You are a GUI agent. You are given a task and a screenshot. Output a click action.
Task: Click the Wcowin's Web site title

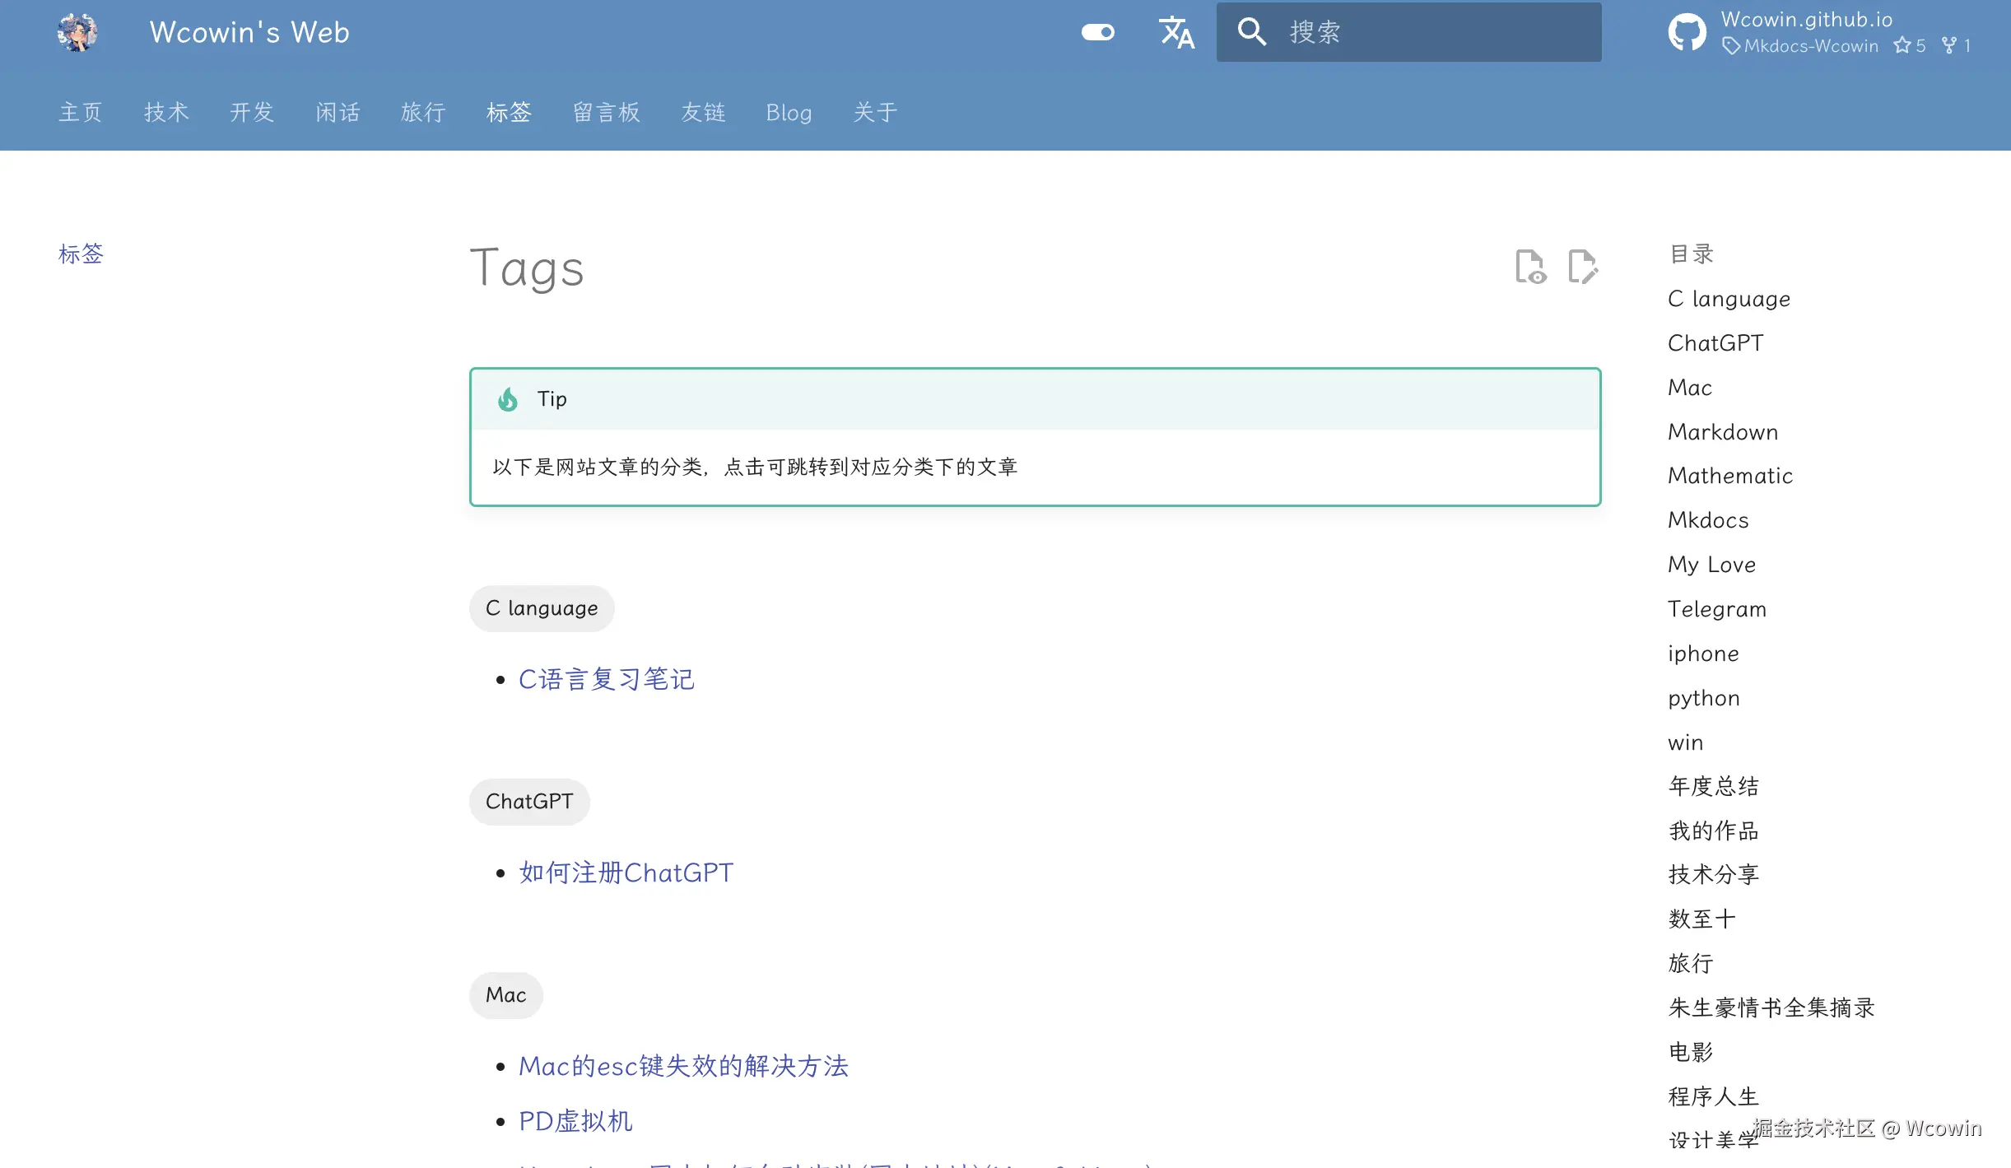pos(249,32)
